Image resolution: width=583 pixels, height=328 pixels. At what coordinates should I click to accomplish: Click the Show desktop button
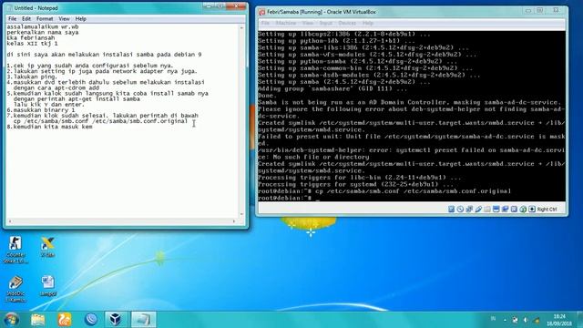(579, 320)
